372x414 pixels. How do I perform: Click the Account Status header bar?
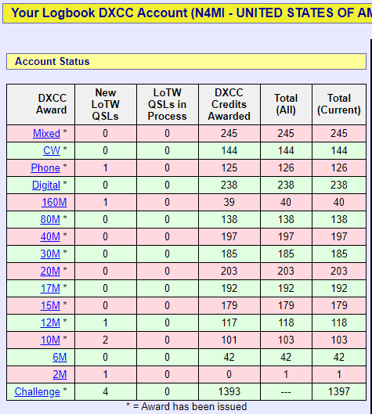[186, 62]
